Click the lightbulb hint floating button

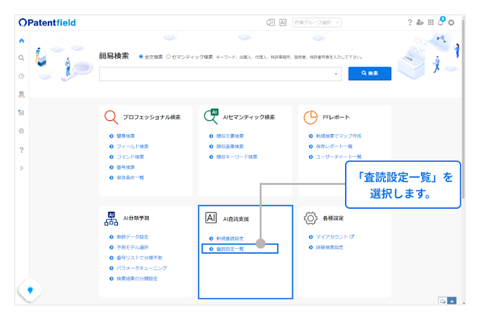30,290
